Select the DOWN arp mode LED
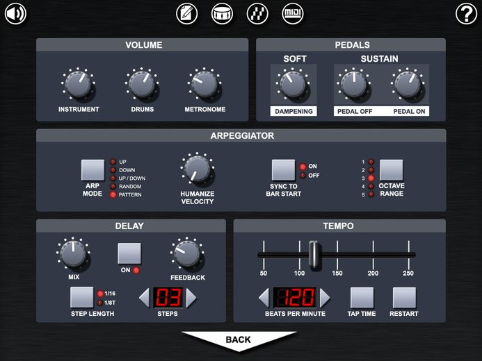 click(113, 170)
